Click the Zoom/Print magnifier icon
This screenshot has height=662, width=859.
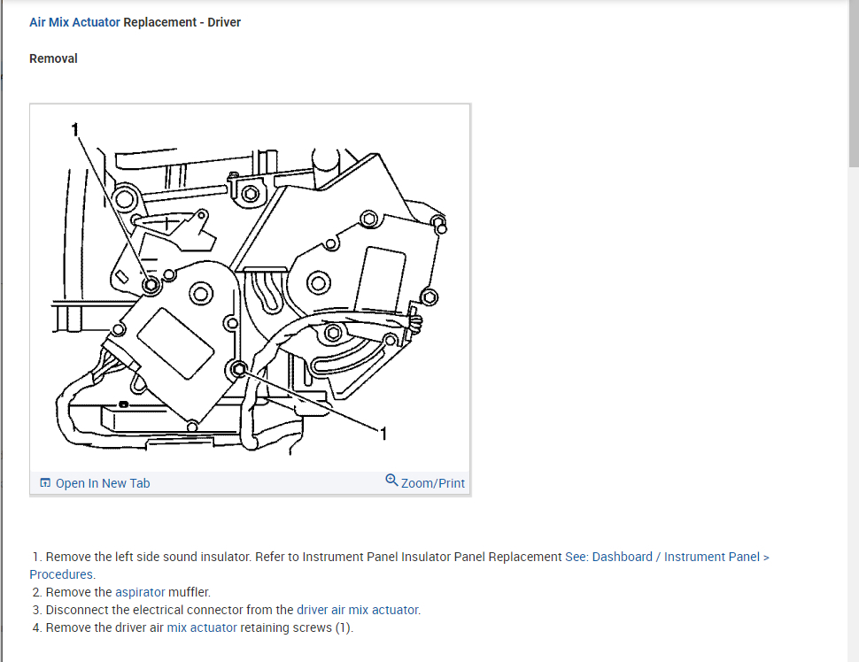tap(391, 481)
